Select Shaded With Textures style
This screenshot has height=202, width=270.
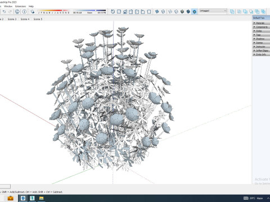[188, 12]
